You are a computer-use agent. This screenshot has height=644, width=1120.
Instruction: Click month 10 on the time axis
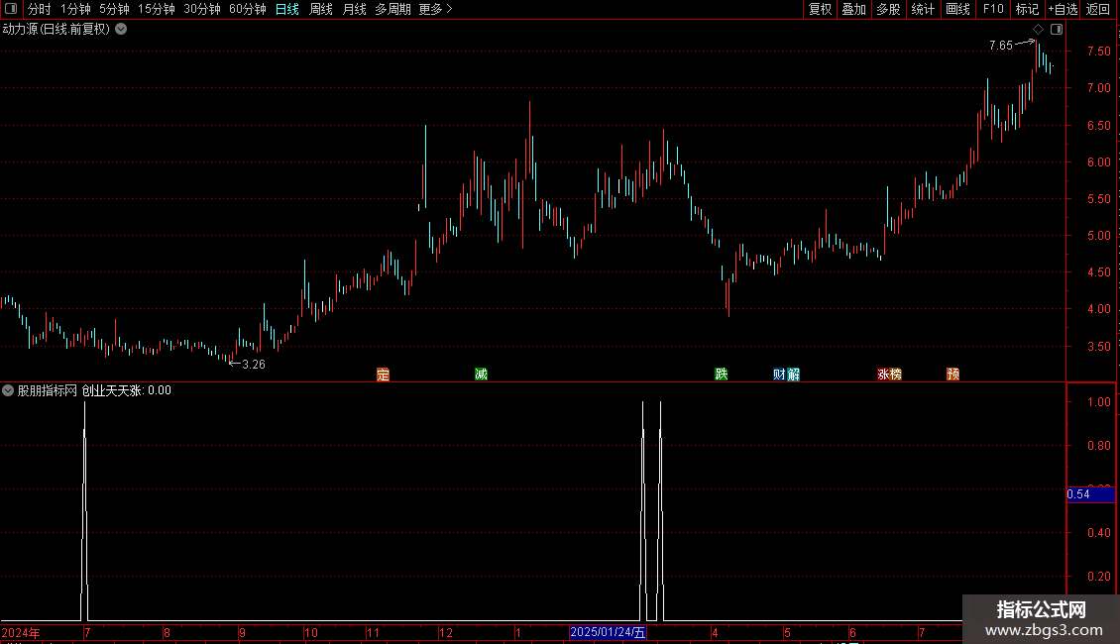(310, 632)
